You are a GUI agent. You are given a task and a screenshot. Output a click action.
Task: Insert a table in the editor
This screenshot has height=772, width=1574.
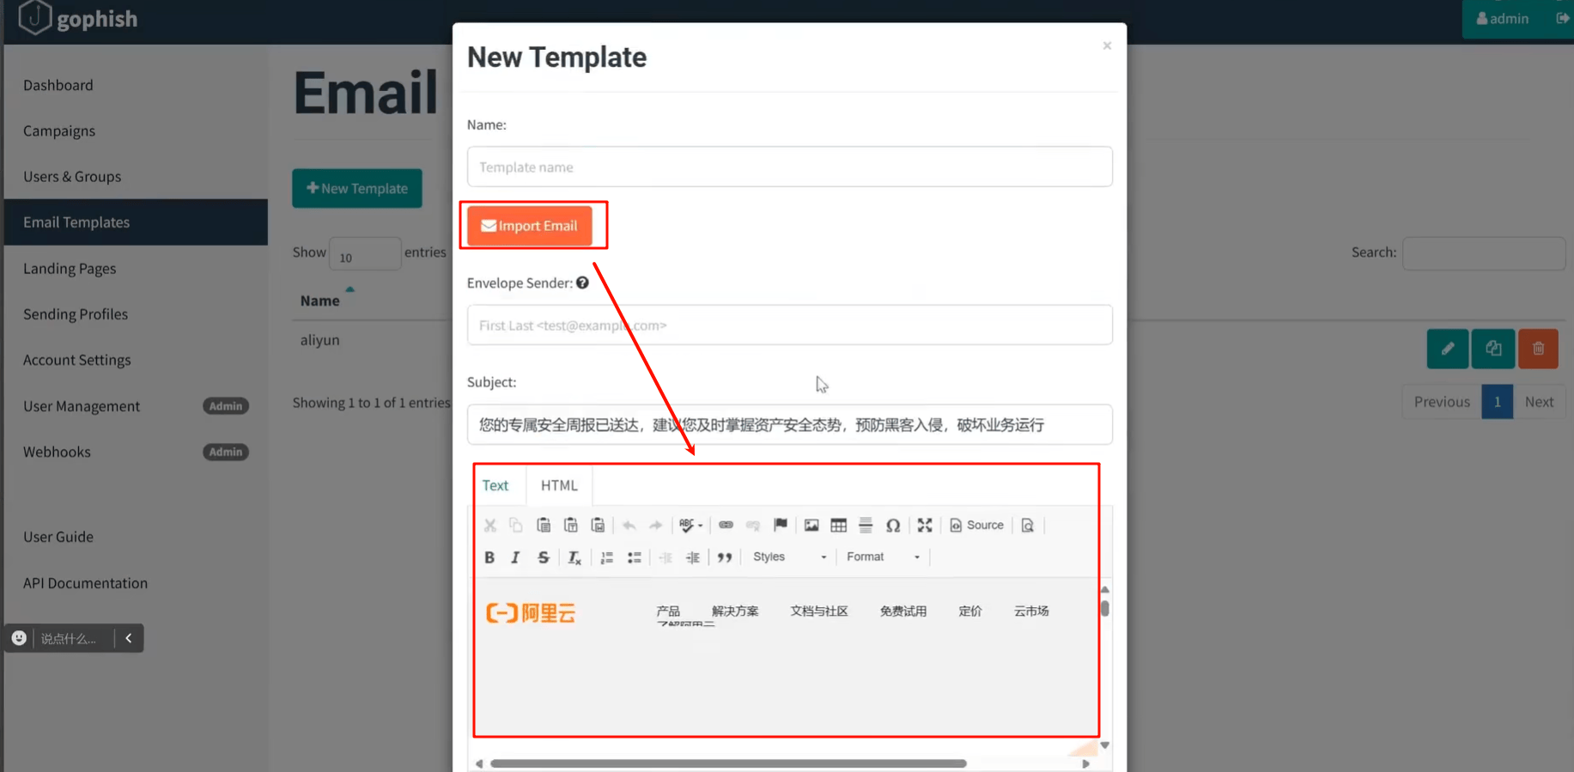point(839,525)
